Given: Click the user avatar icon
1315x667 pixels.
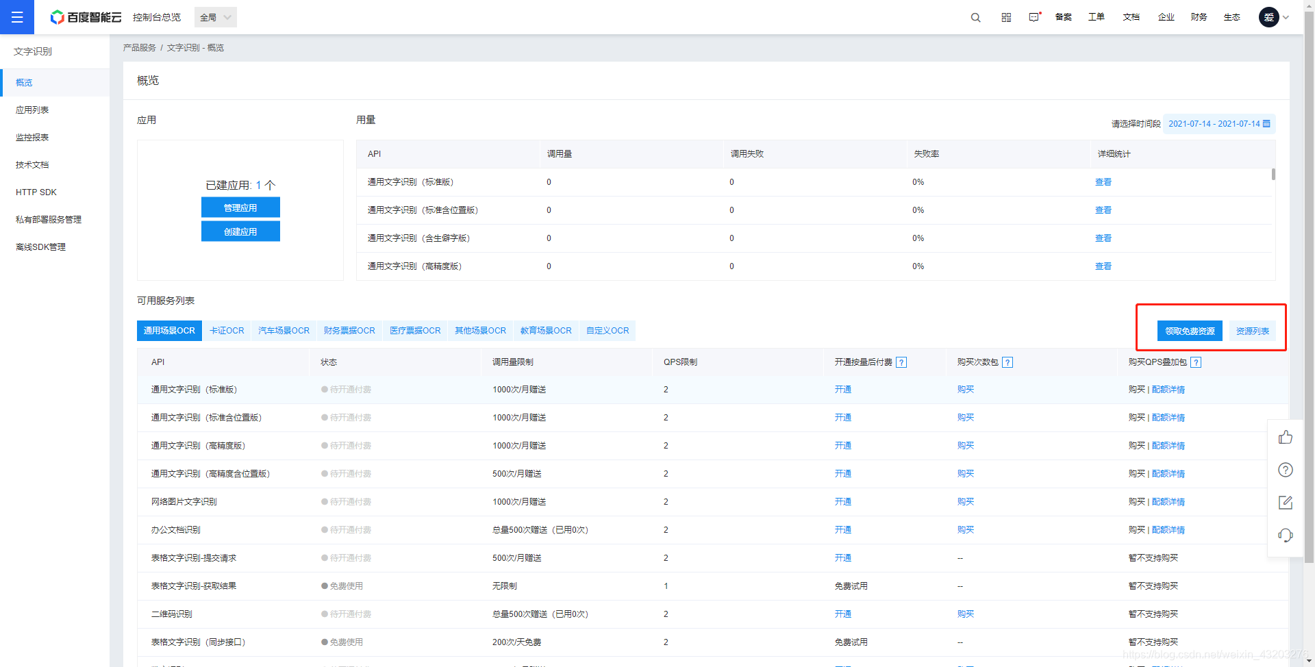Looking at the screenshot, I should pyautogui.click(x=1268, y=17).
